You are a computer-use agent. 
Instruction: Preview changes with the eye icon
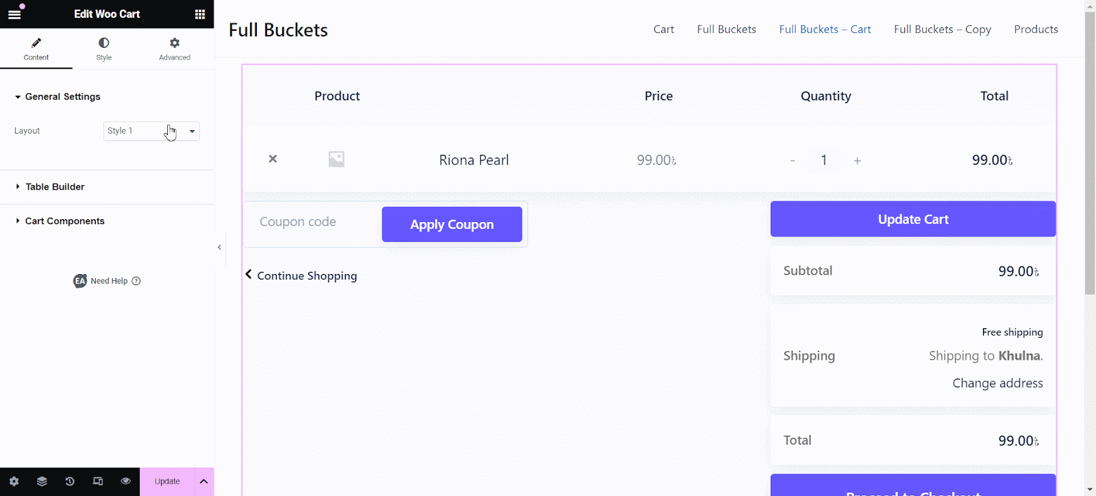(125, 481)
